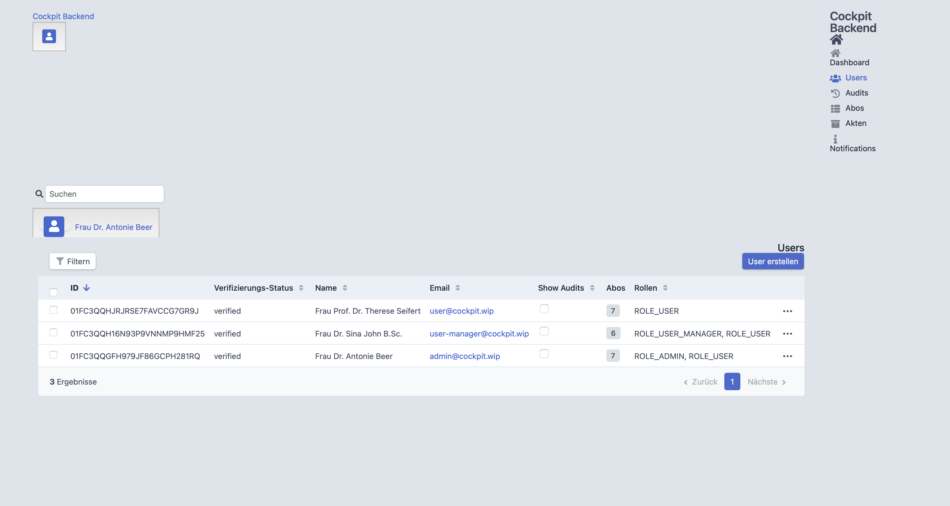
Task: Open the Filtern filter icon button
Action: click(x=60, y=261)
